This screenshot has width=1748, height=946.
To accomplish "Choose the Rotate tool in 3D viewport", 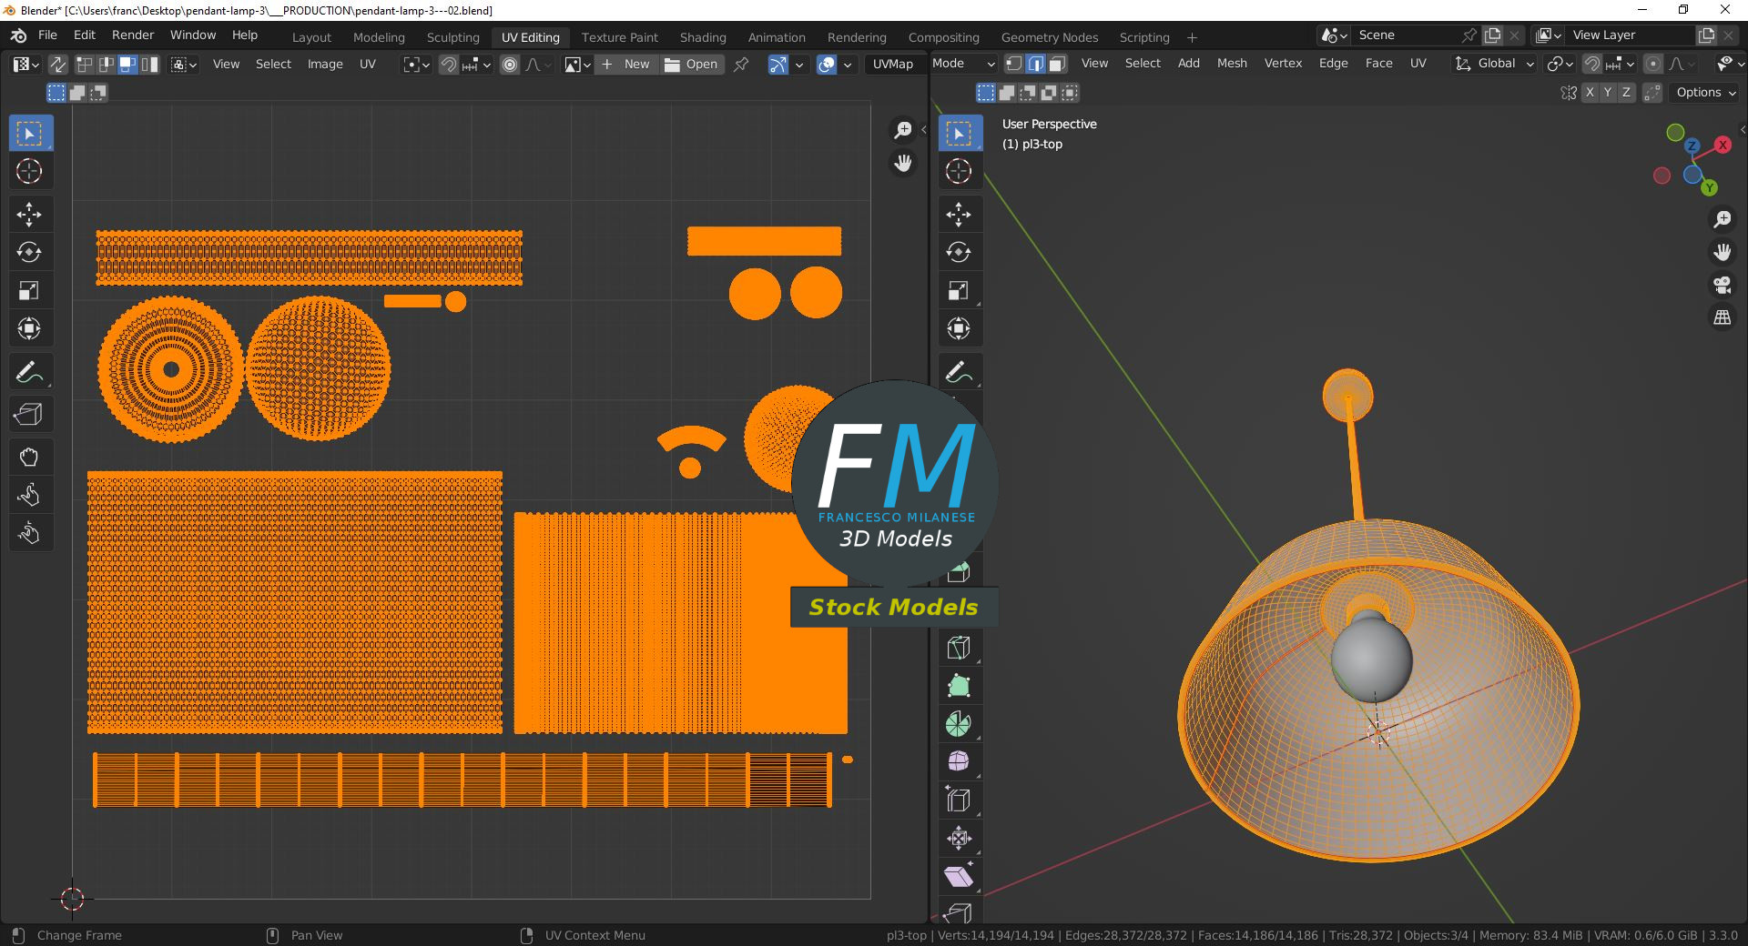I will click(959, 252).
